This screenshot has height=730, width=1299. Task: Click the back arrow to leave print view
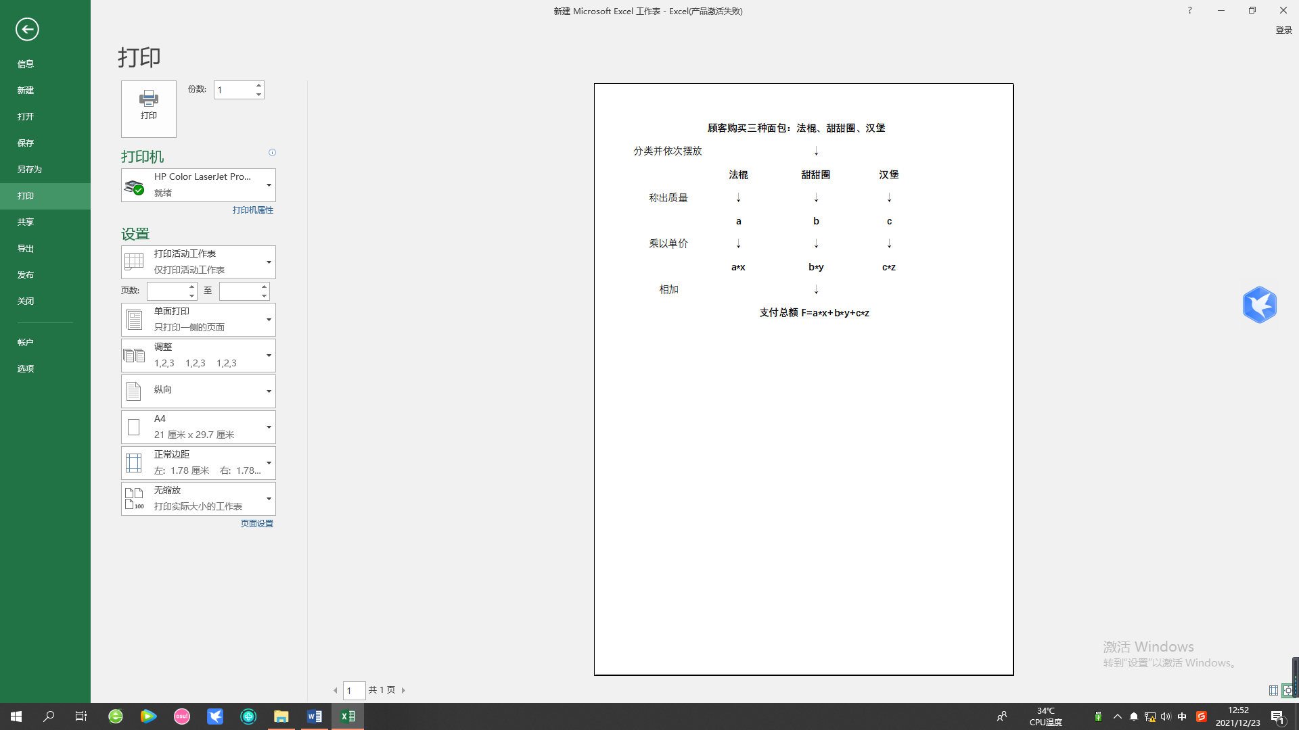coord(27,30)
